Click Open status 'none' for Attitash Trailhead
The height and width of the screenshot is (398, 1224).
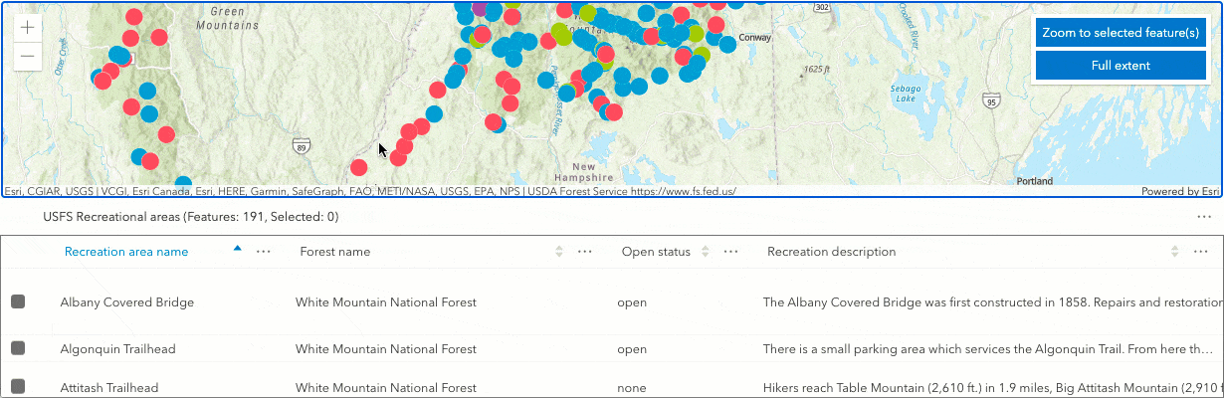click(631, 388)
